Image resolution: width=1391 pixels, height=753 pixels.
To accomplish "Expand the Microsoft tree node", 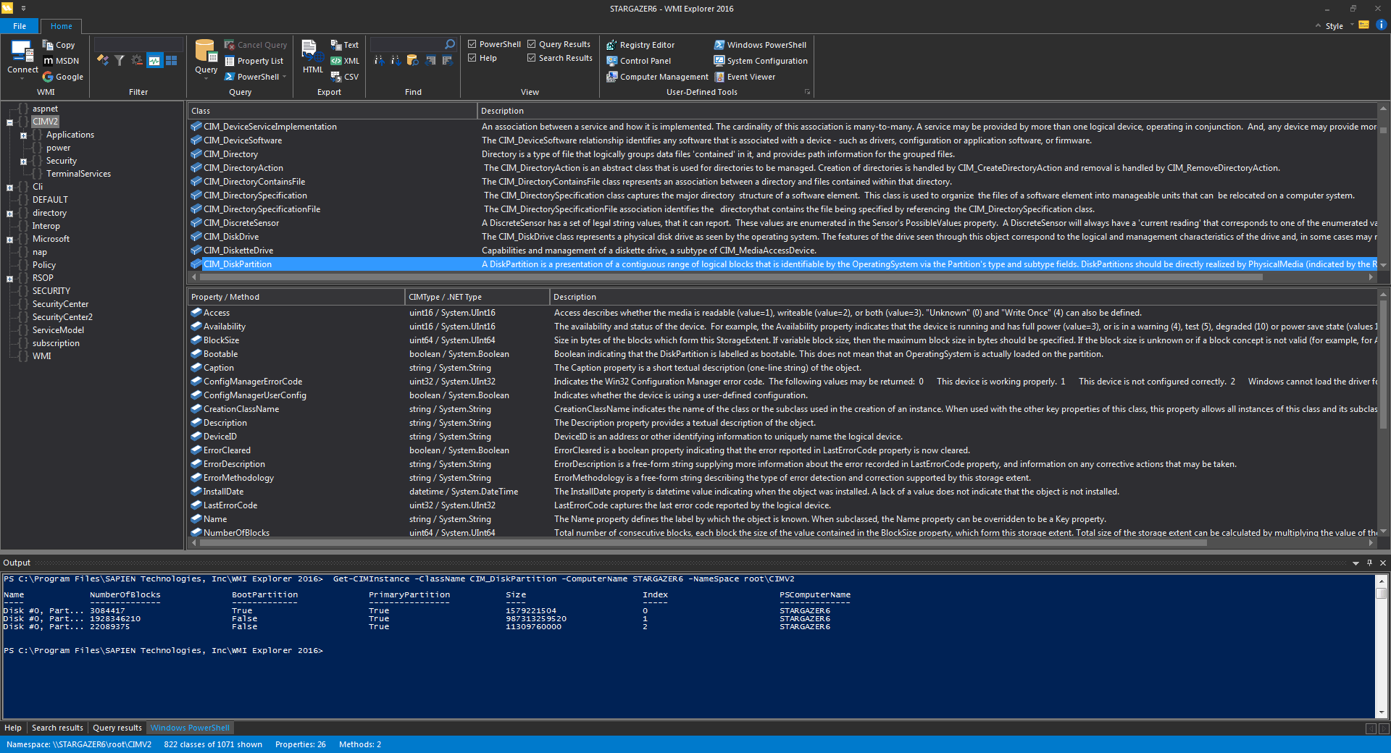I will pos(9,239).
